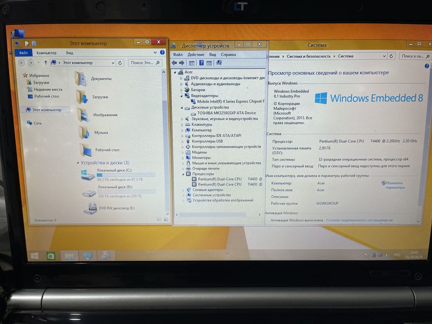Click scan for hardware changes toolbar icon
Viewport: 432px width, 324px height.
click(x=219, y=63)
